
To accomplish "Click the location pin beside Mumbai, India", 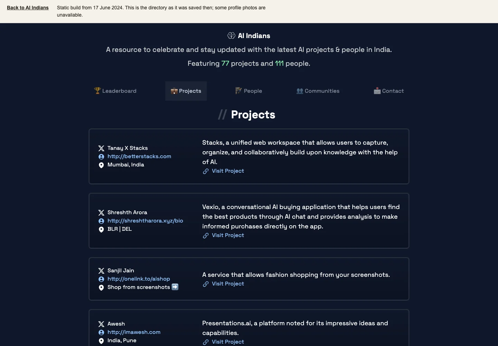I will pos(101,165).
